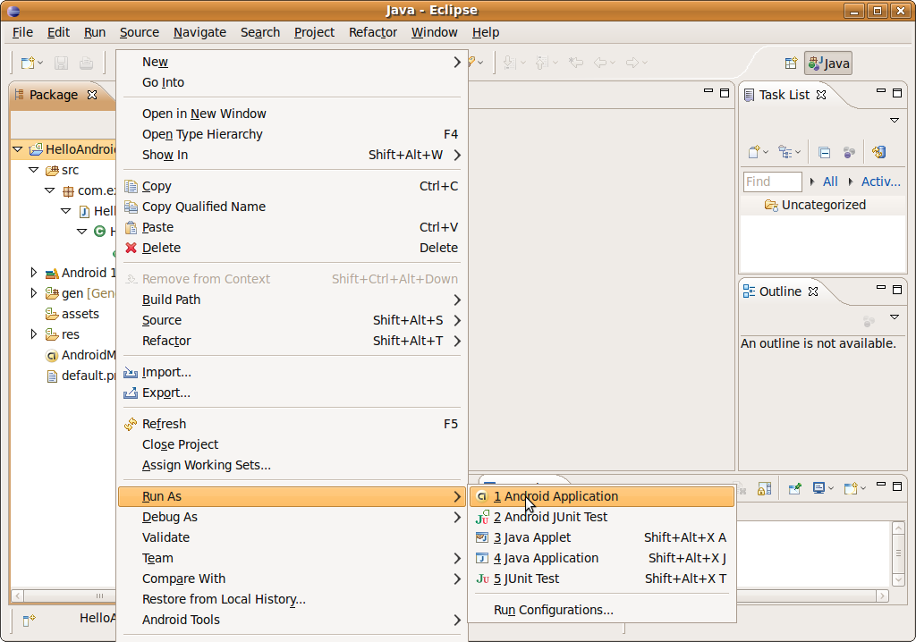The image size is (916, 642).
Task: Click Copy Qualified Name menu item
Action: [293, 207]
